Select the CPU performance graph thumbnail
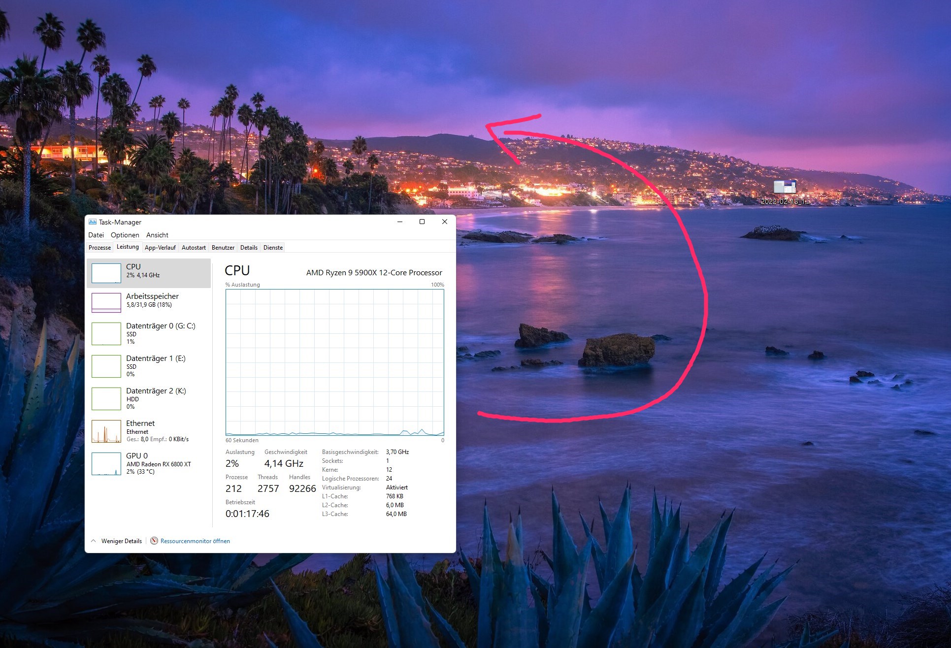The height and width of the screenshot is (648, 951). pos(106,273)
